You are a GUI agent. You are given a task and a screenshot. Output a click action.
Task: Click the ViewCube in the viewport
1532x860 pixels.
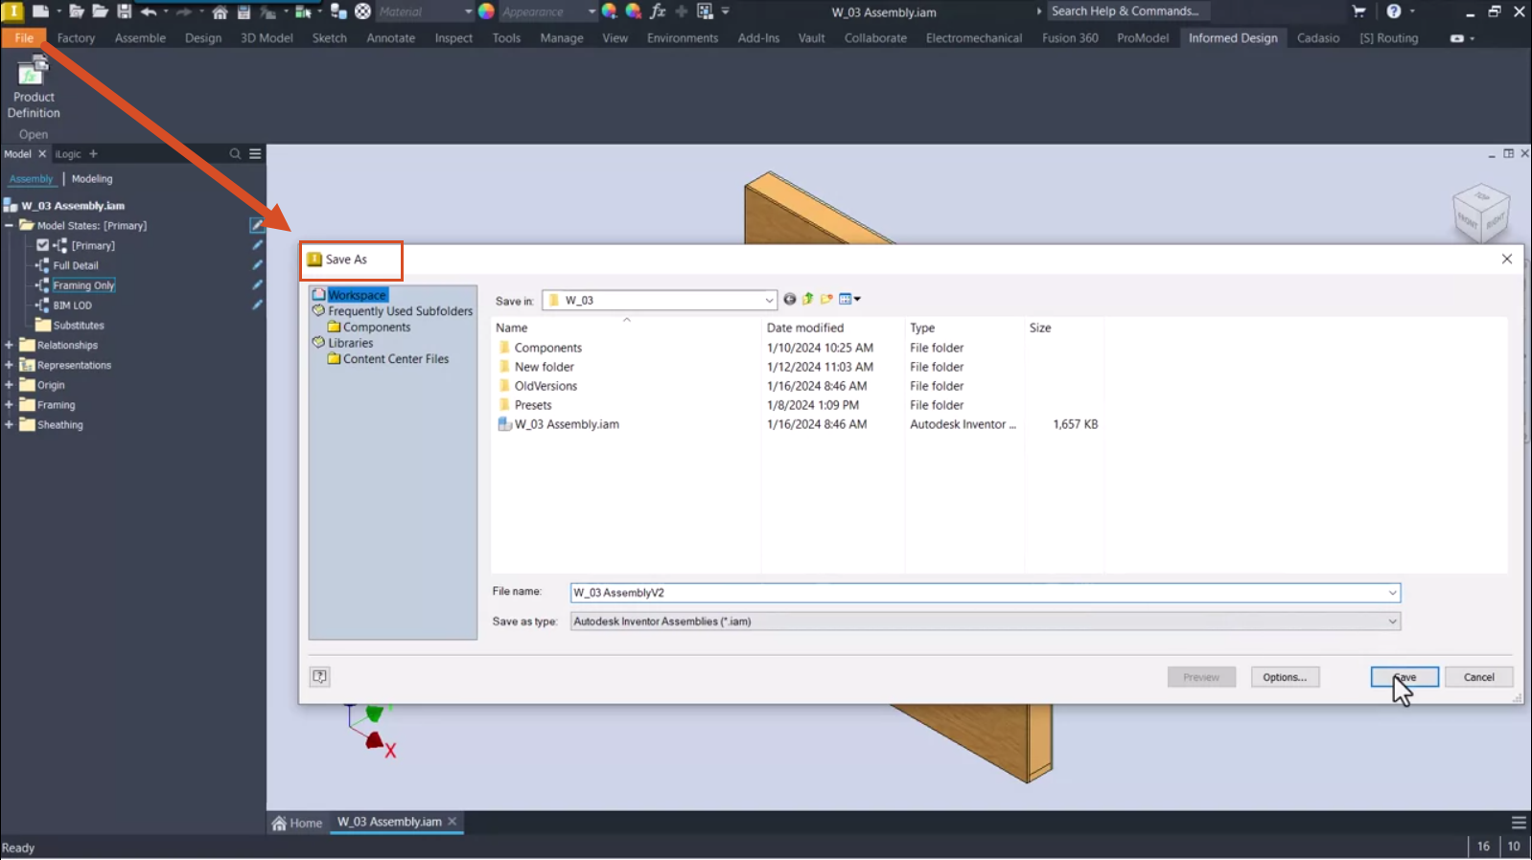[x=1481, y=213]
